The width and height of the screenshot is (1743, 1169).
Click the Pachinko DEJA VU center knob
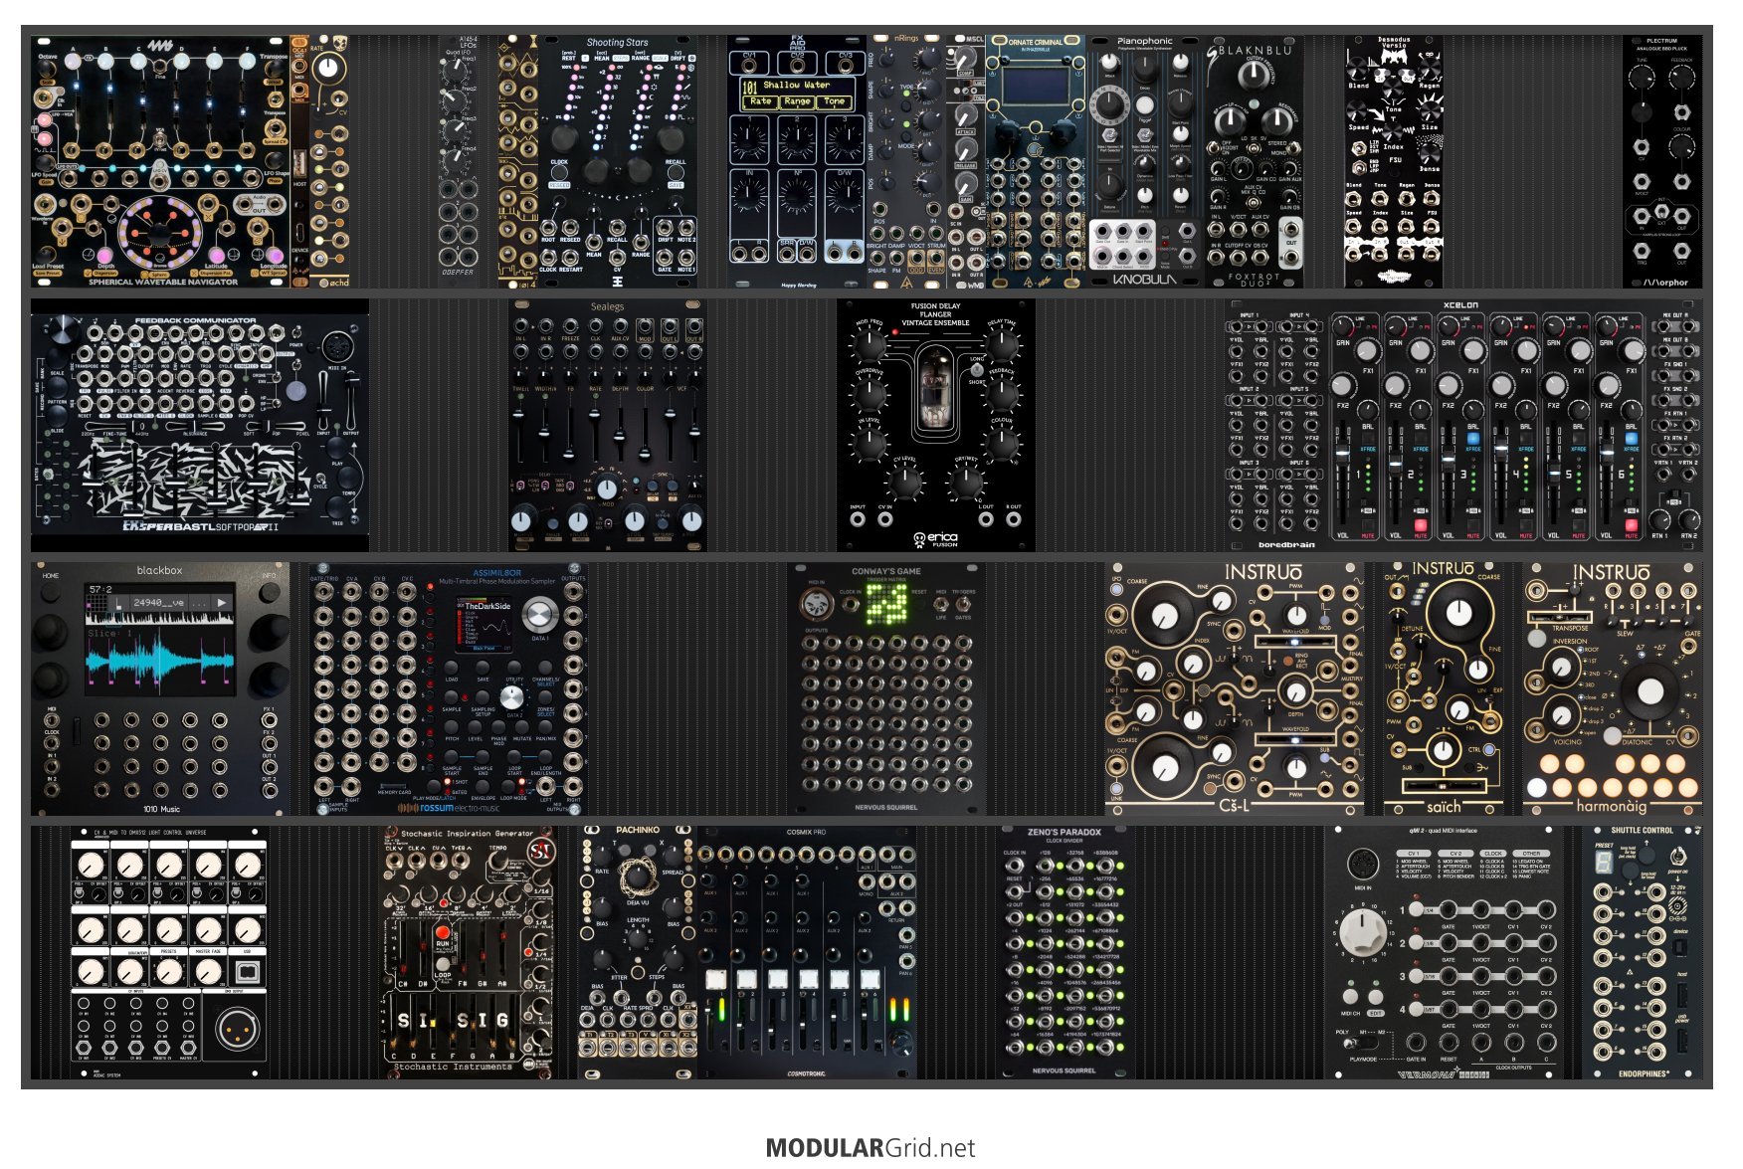point(637,877)
